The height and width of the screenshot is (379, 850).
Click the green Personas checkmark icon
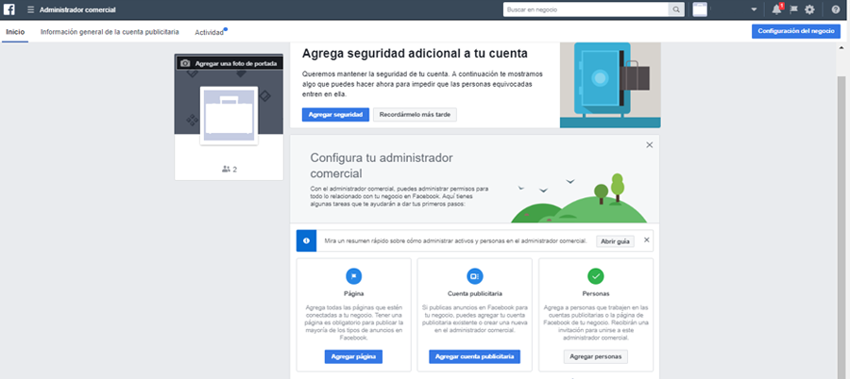(596, 276)
